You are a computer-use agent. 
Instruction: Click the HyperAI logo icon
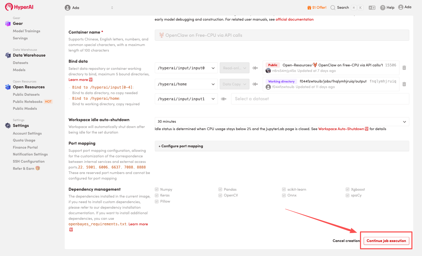tap(9, 7)
